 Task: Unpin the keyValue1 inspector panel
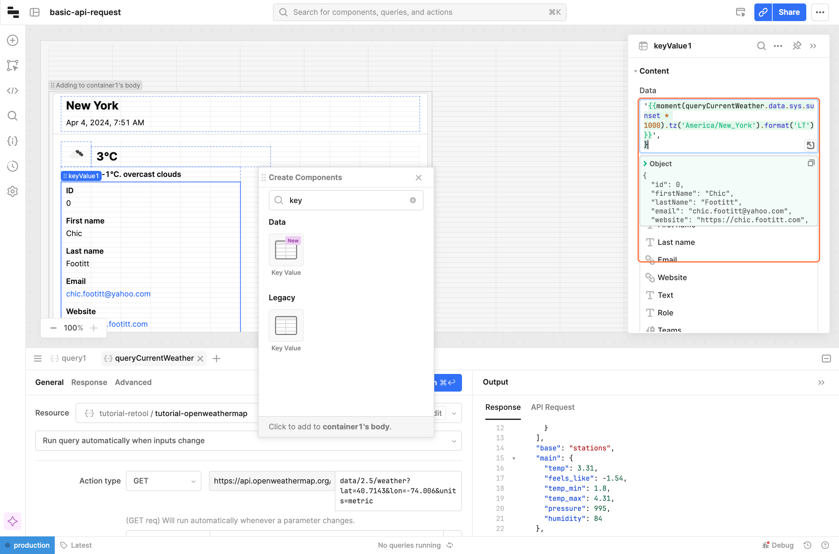click(797, 46)
